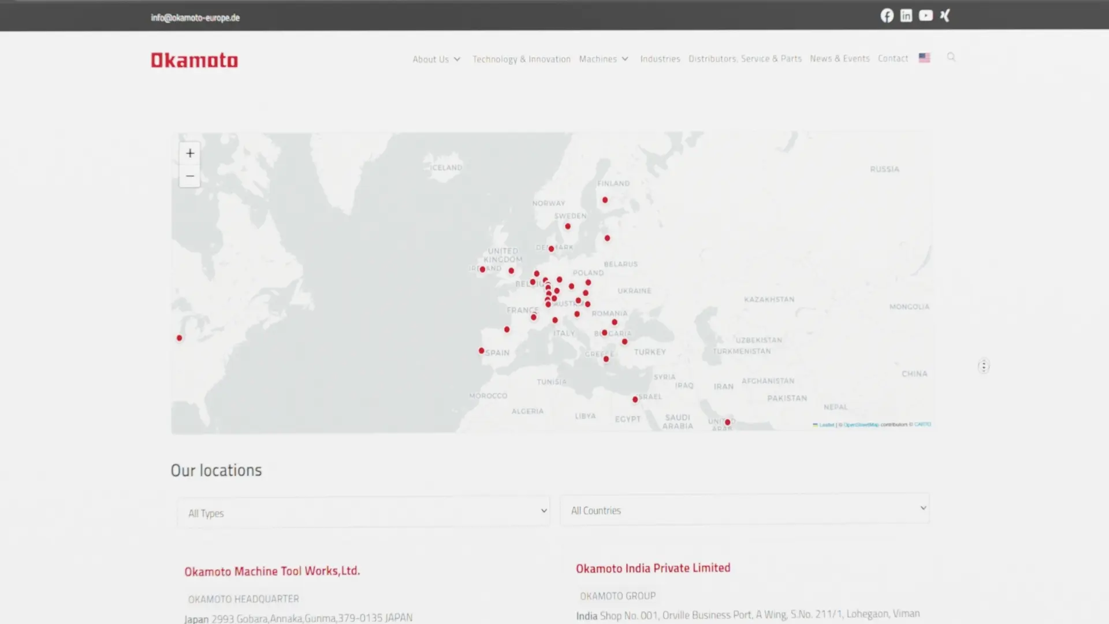Open the Xing social icon
Screen dimensions: 1109x624
tap(945, 16)
